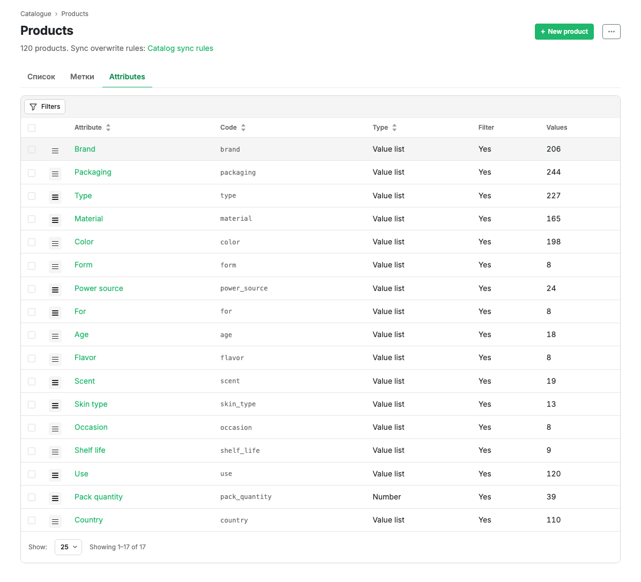This screenshot has height=582, width=641.
Task: Switch to the Метки tab
Action: click(82, 77)
